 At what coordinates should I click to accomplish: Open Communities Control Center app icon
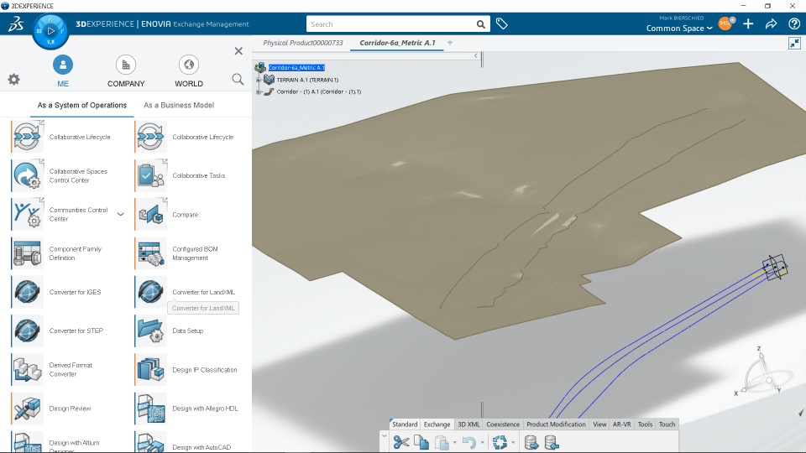27,214
